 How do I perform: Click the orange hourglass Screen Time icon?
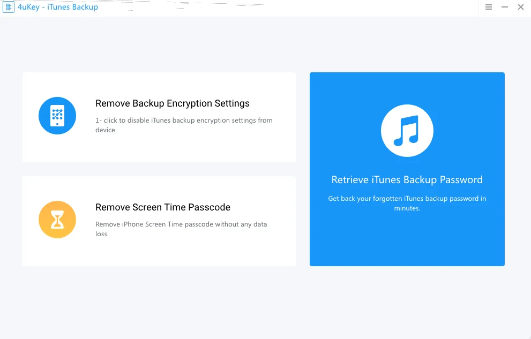tap(57, 220)
